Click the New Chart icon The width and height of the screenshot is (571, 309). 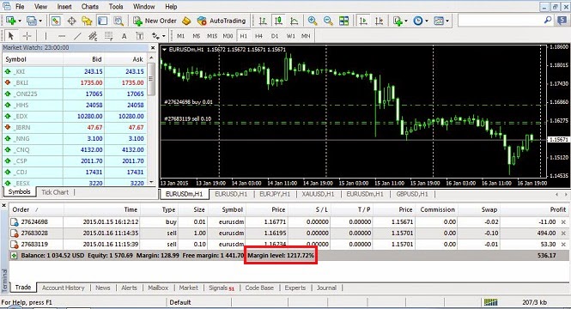10,21
